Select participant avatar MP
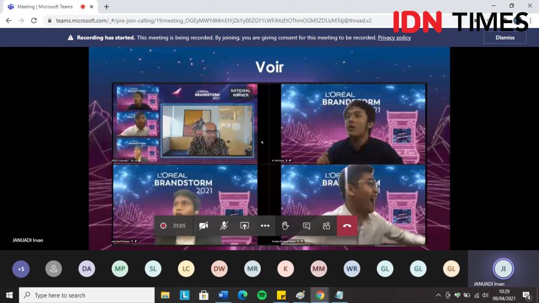This screenshot has height=303, width=539. point(120,268)
